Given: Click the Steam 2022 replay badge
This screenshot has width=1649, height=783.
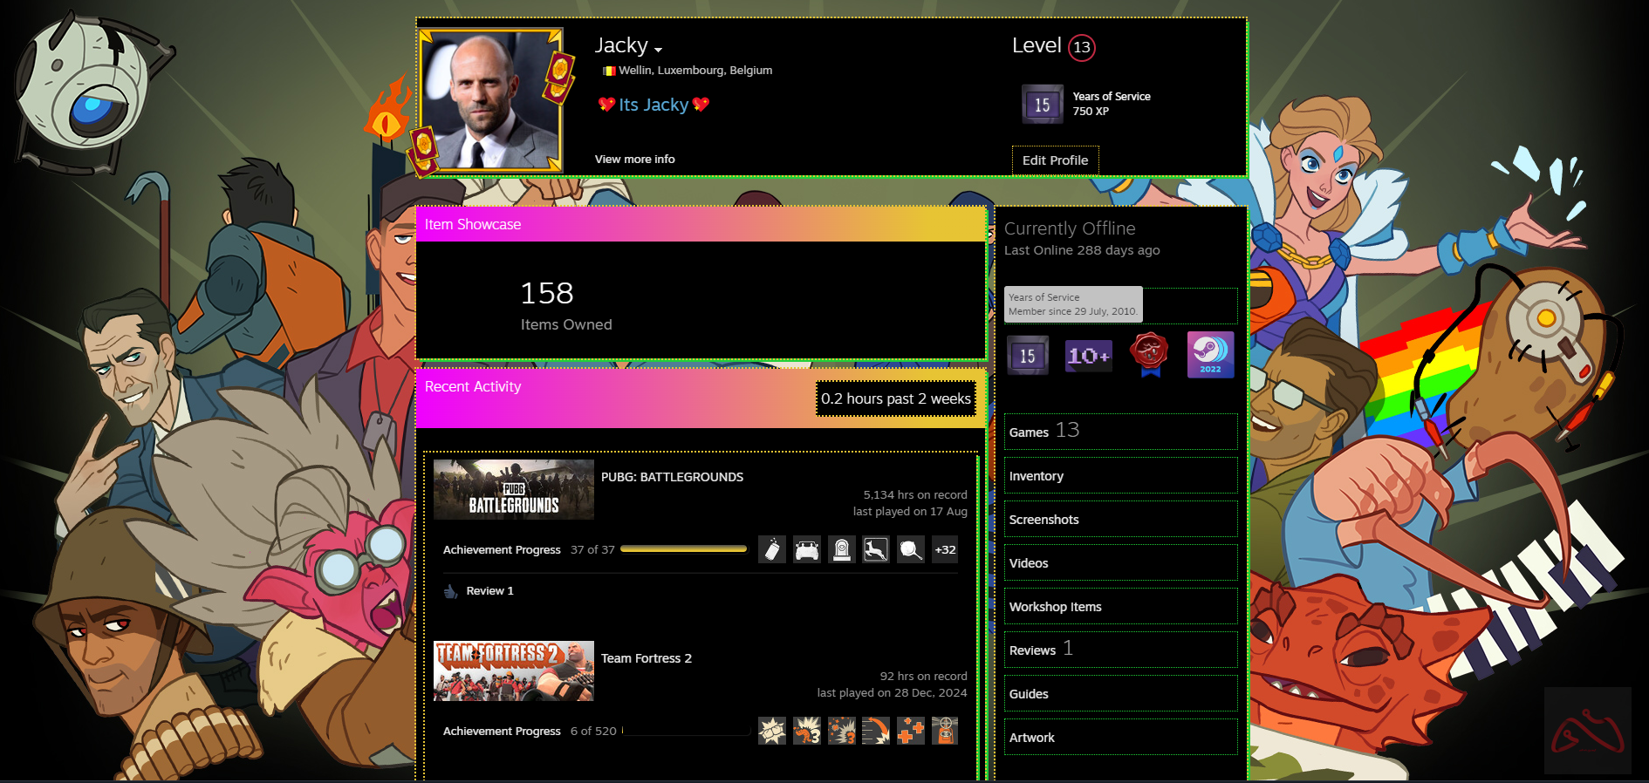Looking at the screenshot, I should [1210, 355].
